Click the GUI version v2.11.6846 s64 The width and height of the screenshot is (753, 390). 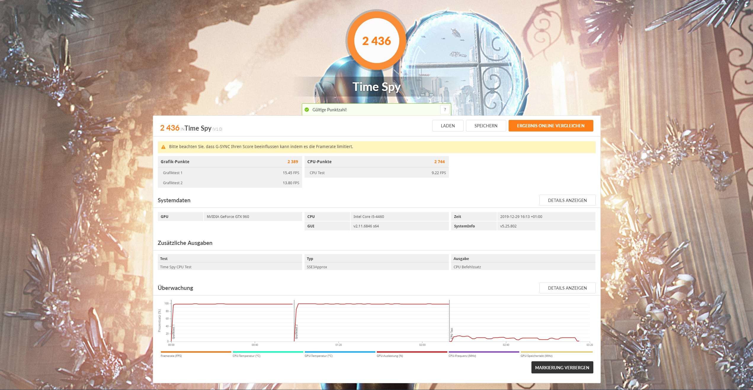366,226
